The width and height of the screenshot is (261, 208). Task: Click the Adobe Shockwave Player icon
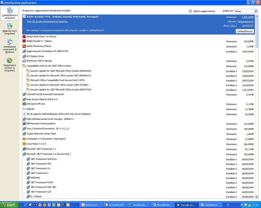coord(24,46)
